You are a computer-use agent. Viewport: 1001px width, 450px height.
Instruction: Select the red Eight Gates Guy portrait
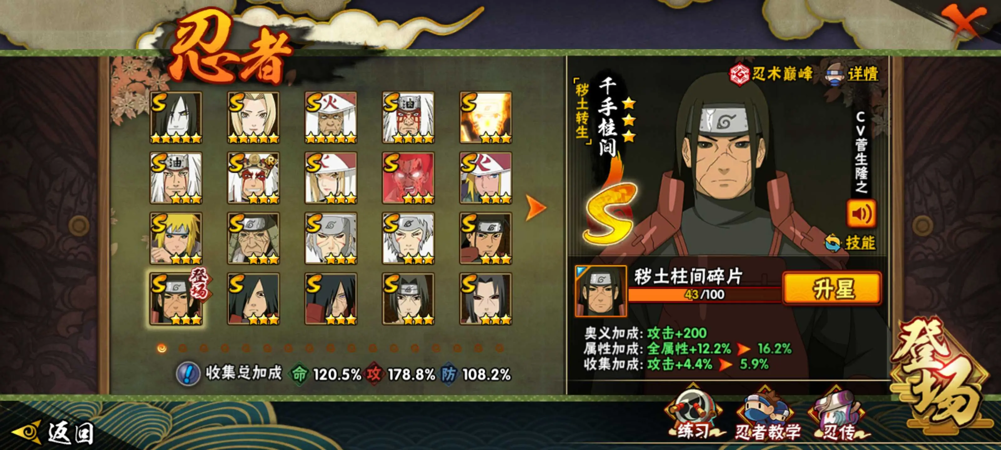408,178
